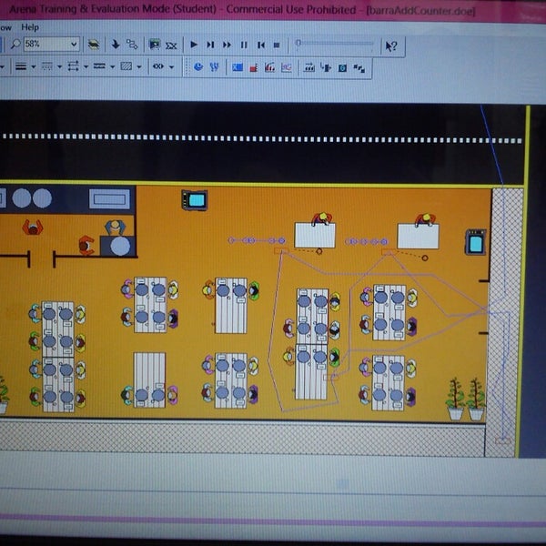This screenshot has width=546, height=546.
Task: Insert an animated Date calendar
Action: (214, 66)
